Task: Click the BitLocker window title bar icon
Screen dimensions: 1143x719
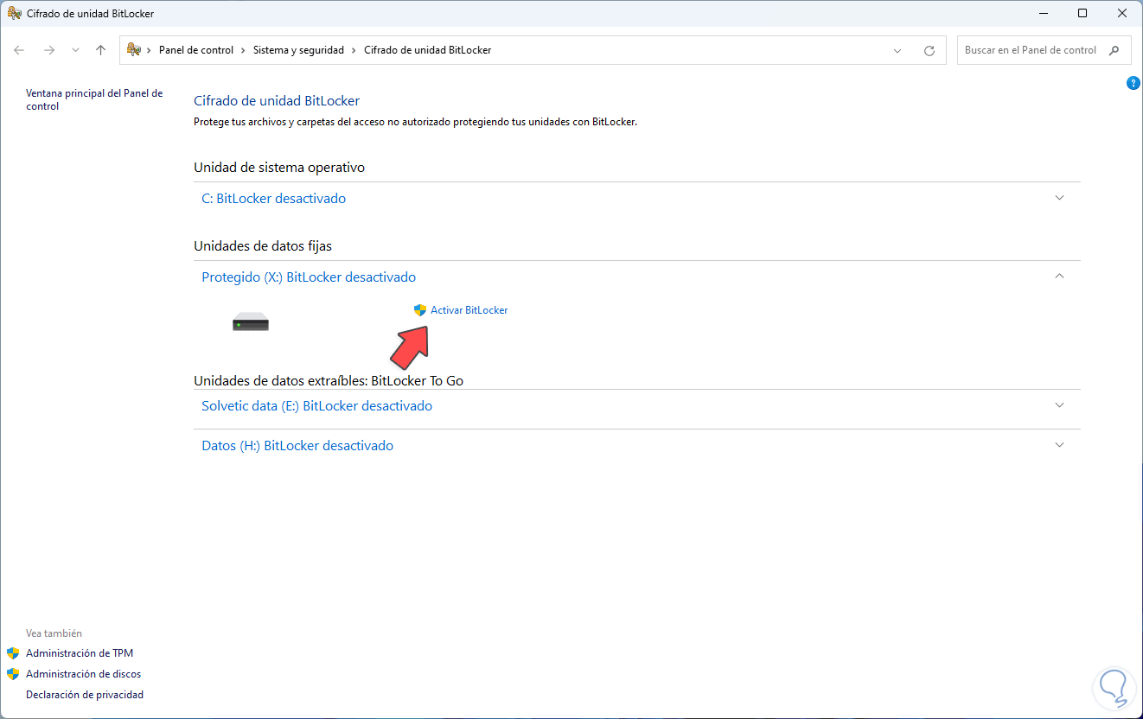Action: click(14, 14)
